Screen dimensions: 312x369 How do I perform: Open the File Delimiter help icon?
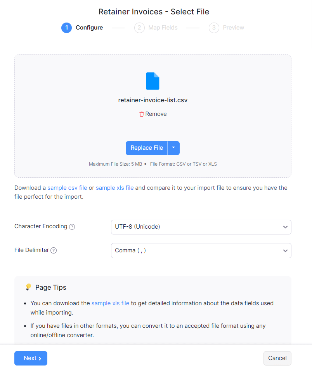tap(54, 250)
